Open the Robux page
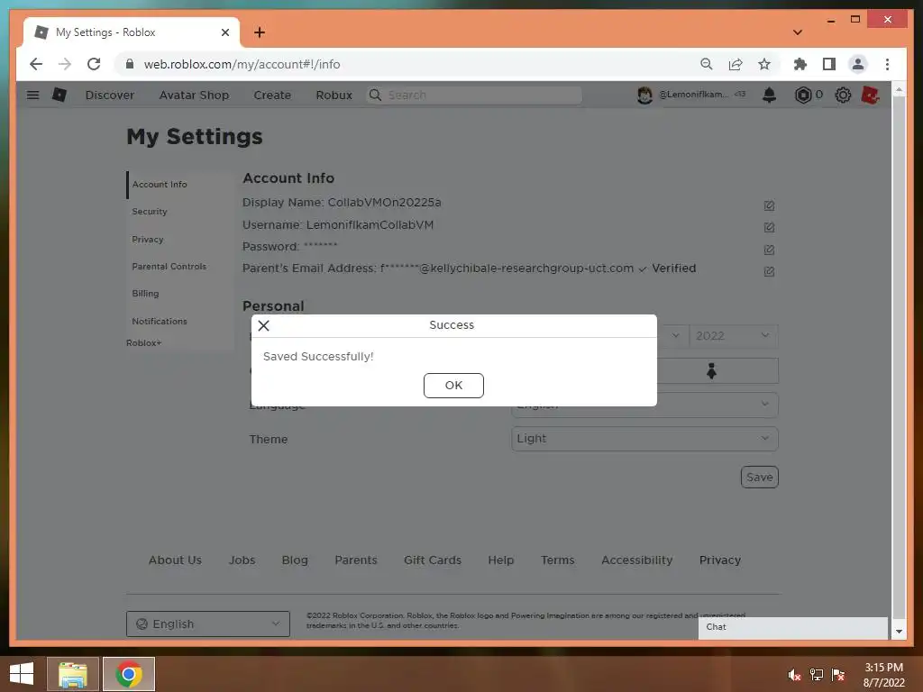This screenshot has width=923, height=692. click(x=334, y=95)
